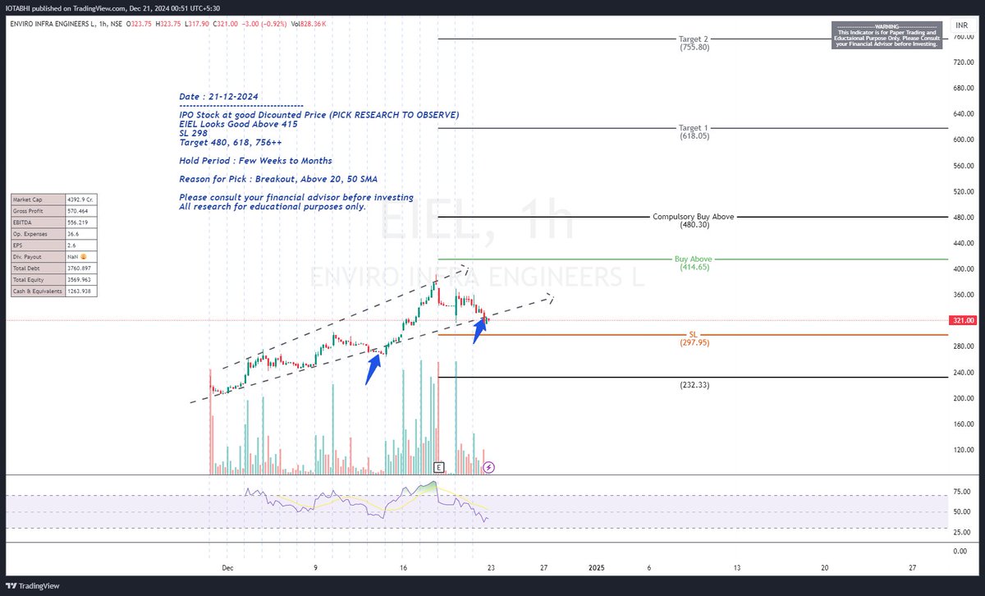
Task: Click the Compulsory Buy Above (480.30) label
Action: [x=694, y=220]
